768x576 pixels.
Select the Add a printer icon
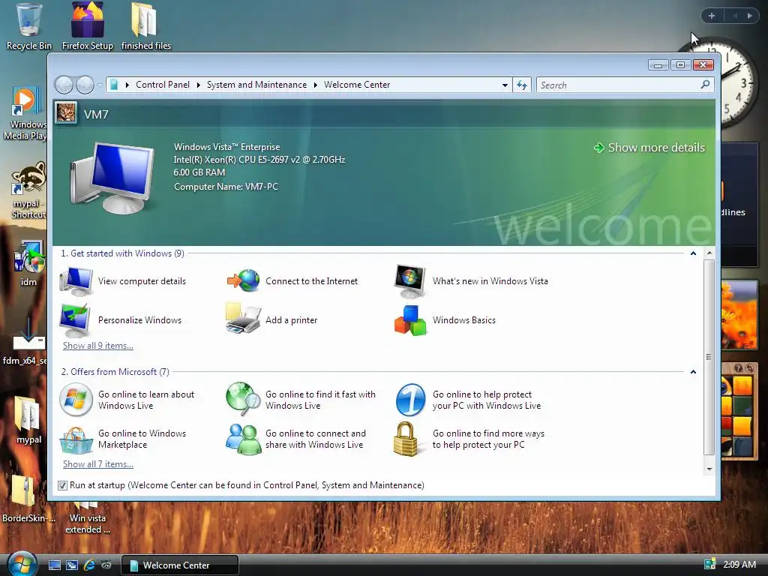[243, 319]
